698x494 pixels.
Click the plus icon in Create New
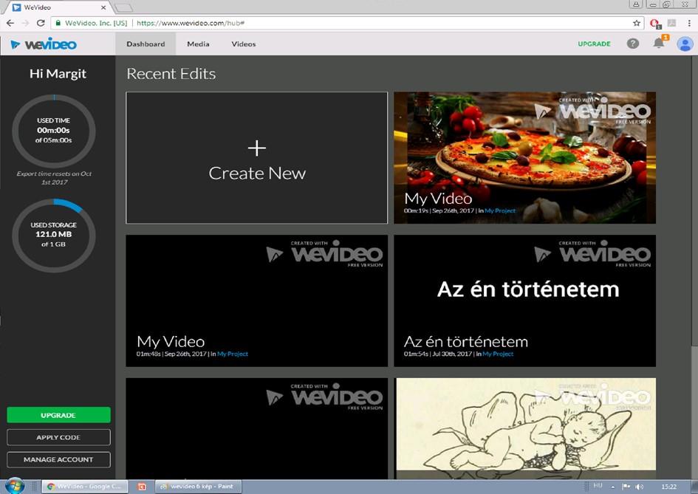257,148
